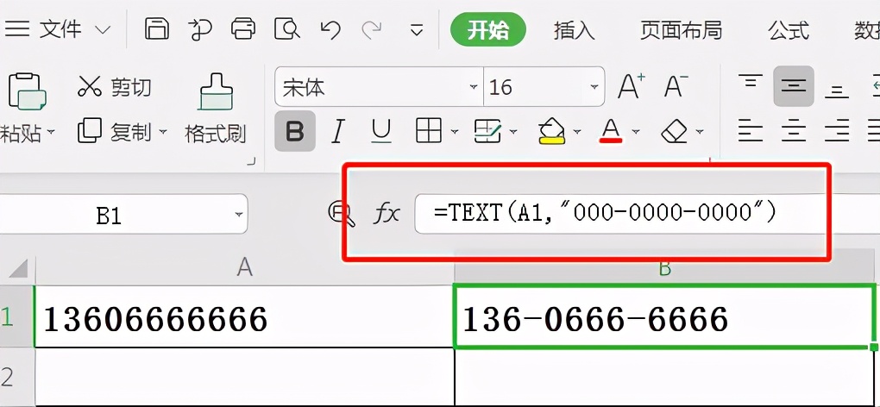
Task: Expand the font color dropdown arrow
Action: coord(636,132)
